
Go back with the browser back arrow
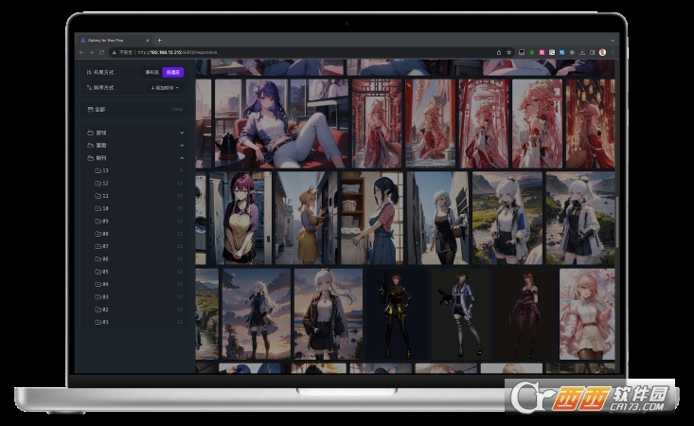[x=81, y=52]
